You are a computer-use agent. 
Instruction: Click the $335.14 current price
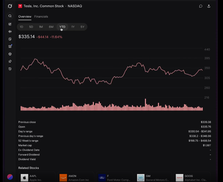pyautogui.click(x=27, y=37)
